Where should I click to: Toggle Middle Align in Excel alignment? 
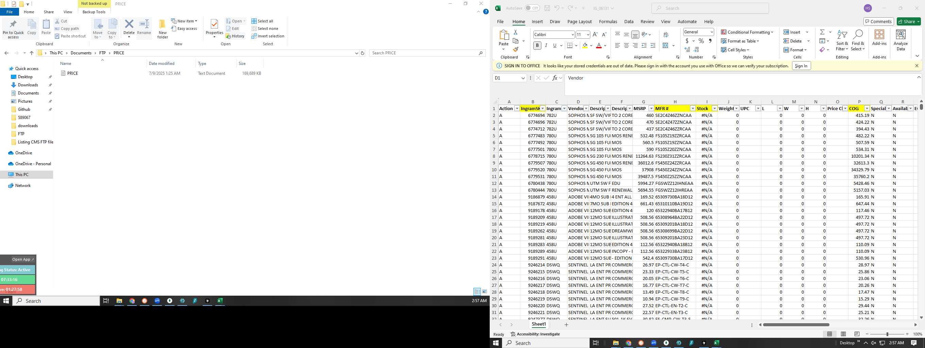[x=626, y=35]
